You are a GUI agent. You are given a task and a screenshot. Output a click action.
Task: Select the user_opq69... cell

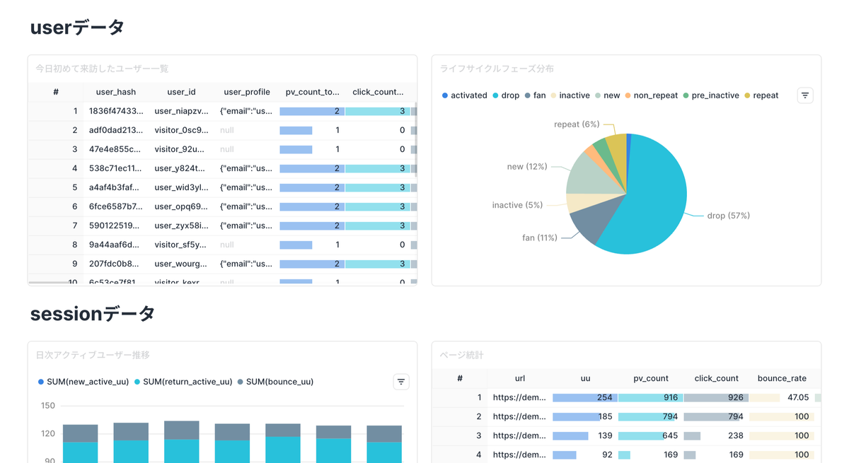click(181, 206)
